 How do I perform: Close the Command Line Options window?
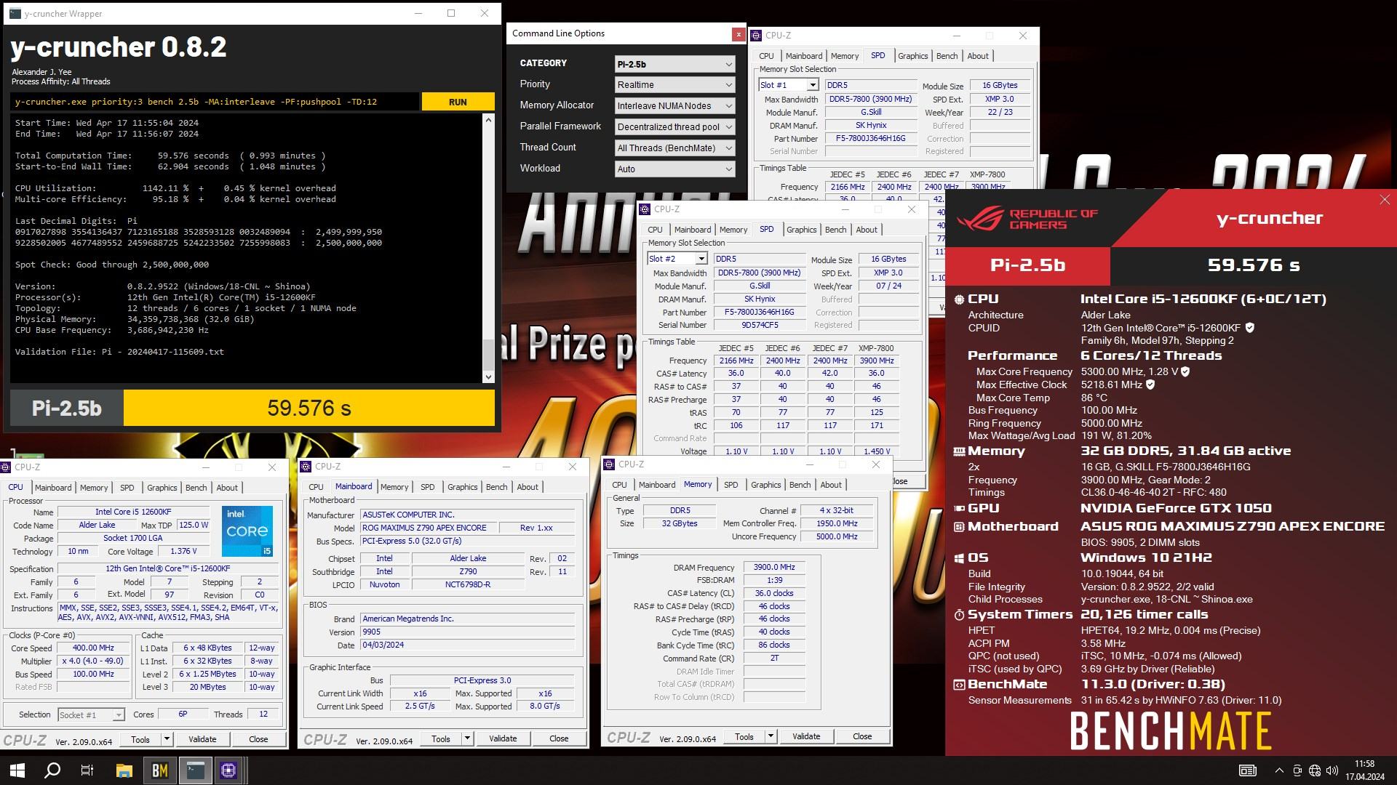coord(739,34)
